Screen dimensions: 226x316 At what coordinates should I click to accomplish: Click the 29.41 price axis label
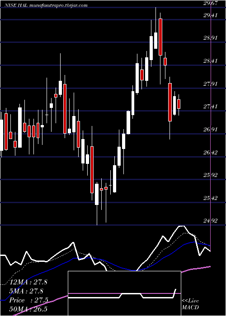pyautogui.click(x=211, y=15)
